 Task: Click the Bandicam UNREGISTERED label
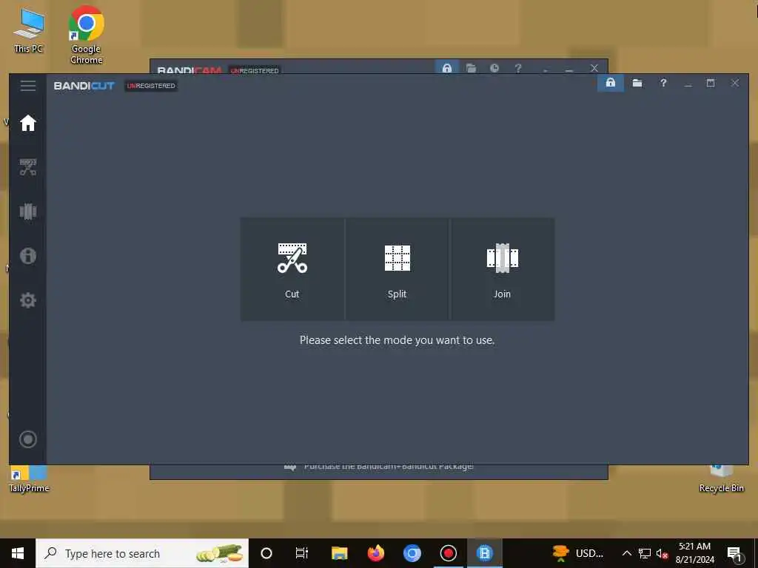255,70
